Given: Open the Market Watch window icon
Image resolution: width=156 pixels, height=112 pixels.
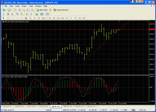Looking at the screenshot, I should (x=15, y=10).
